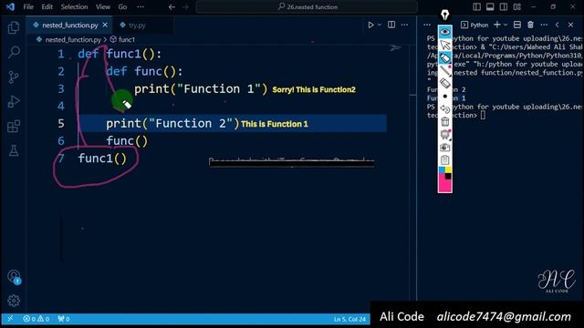Open the Testing flask view

(14, 150)
